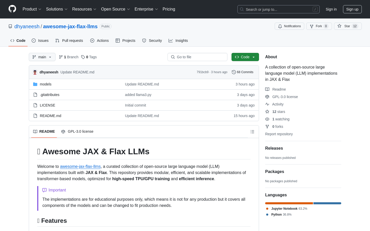The image size is (370, 231).
Task: Click the Releases heading link
Action: (x=274, y=148)
